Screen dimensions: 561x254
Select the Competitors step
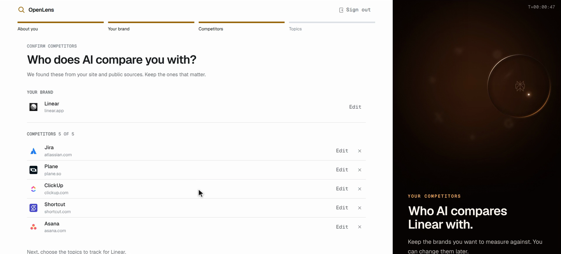pos(242,27)
